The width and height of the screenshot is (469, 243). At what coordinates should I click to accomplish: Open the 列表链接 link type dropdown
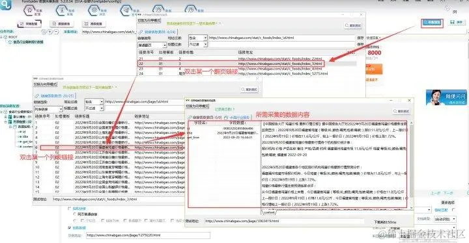point(48,110)
